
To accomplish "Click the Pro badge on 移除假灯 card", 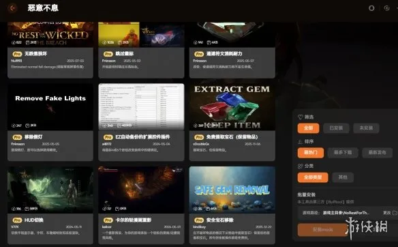I will tap(17, 137).
